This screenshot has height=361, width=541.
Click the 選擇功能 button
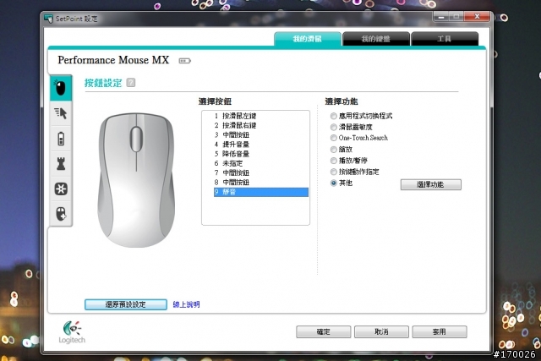click(x=430, y=184)
